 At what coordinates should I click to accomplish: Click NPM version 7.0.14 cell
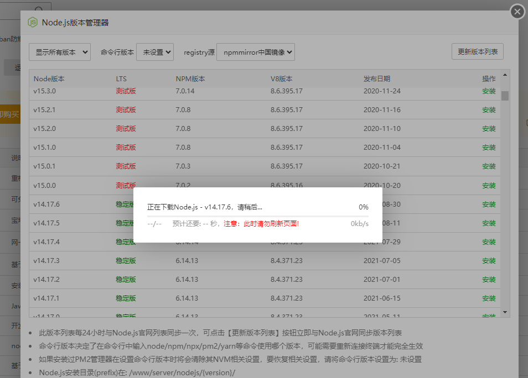click(x=185, y=91)
